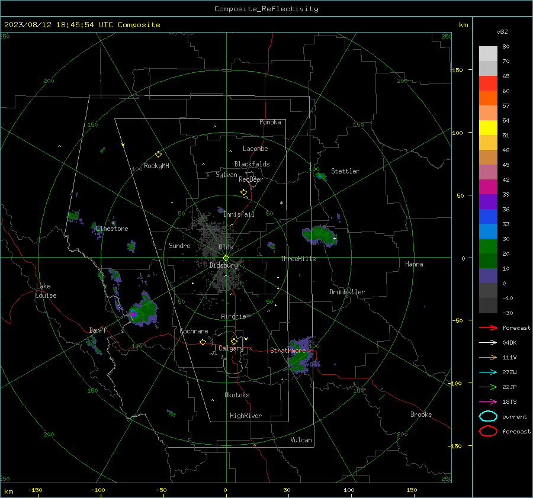The width and height of the screenshot is (533, 498).
Task: Click the 65 dBZ red color swatch
Action: click(x=488, y=83)
